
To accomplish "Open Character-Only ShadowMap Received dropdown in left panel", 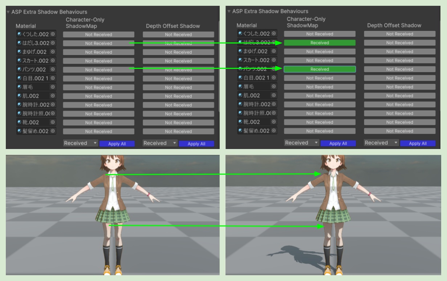I will click(81, 143).
